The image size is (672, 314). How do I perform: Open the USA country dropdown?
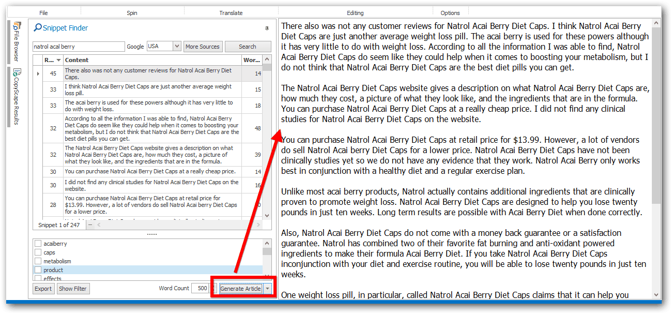pyautogui.click(x=177, y=47)
